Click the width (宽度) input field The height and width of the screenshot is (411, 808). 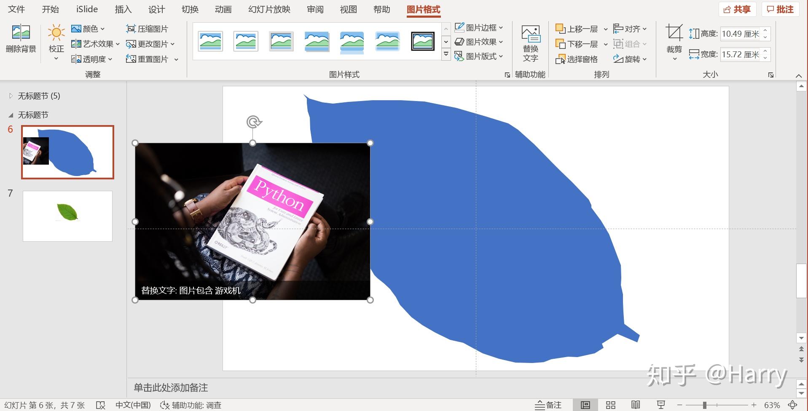point(741,54)
